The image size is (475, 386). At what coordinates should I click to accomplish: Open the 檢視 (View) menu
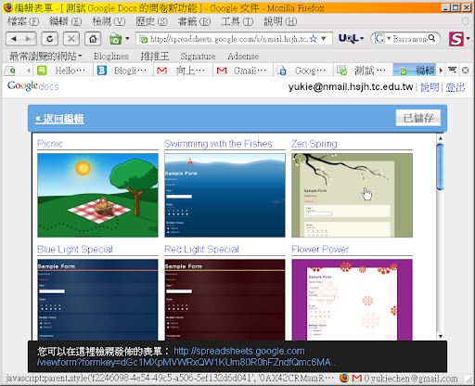[109, 21]
